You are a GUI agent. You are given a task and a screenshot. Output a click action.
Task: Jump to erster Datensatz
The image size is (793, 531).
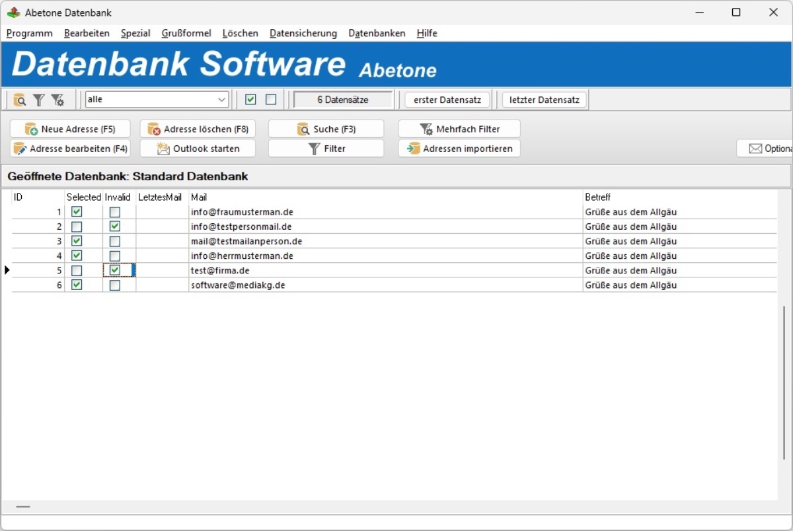(447, 100)
